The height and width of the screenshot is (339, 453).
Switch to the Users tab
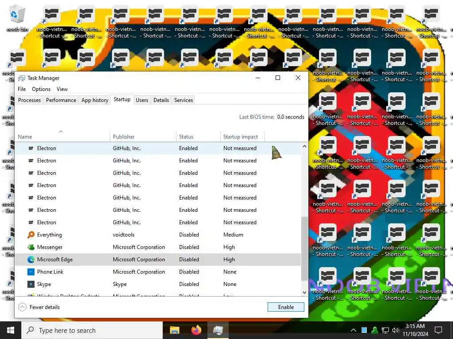142,100
